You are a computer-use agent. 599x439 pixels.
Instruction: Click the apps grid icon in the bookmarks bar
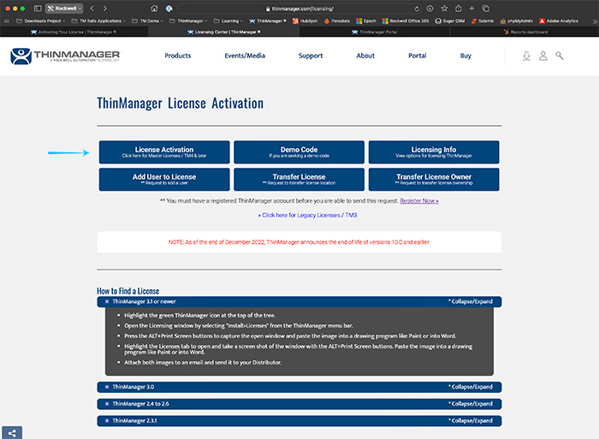point(7,21)
